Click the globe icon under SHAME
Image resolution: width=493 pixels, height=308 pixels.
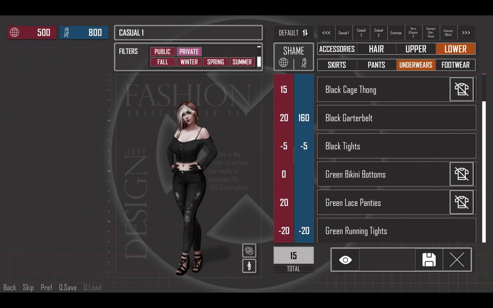(283, 63)
